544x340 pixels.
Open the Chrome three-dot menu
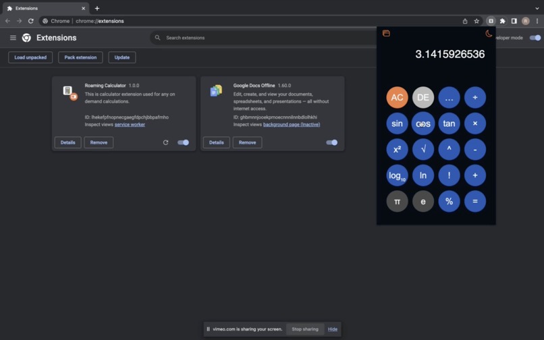[537, 21]
